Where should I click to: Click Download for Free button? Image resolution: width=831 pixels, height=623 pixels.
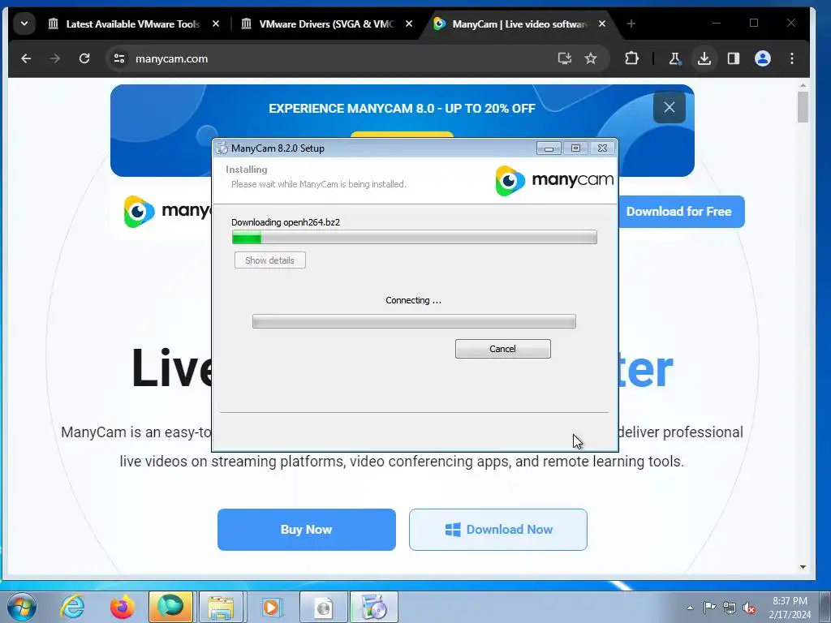(681, 212)
